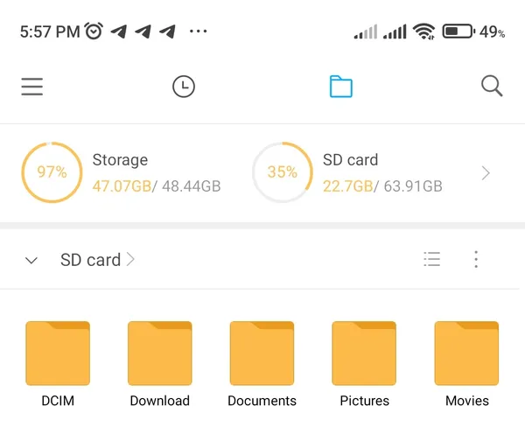
Task: Toggle the list view layout icon
Action: (x=432, y=259)
